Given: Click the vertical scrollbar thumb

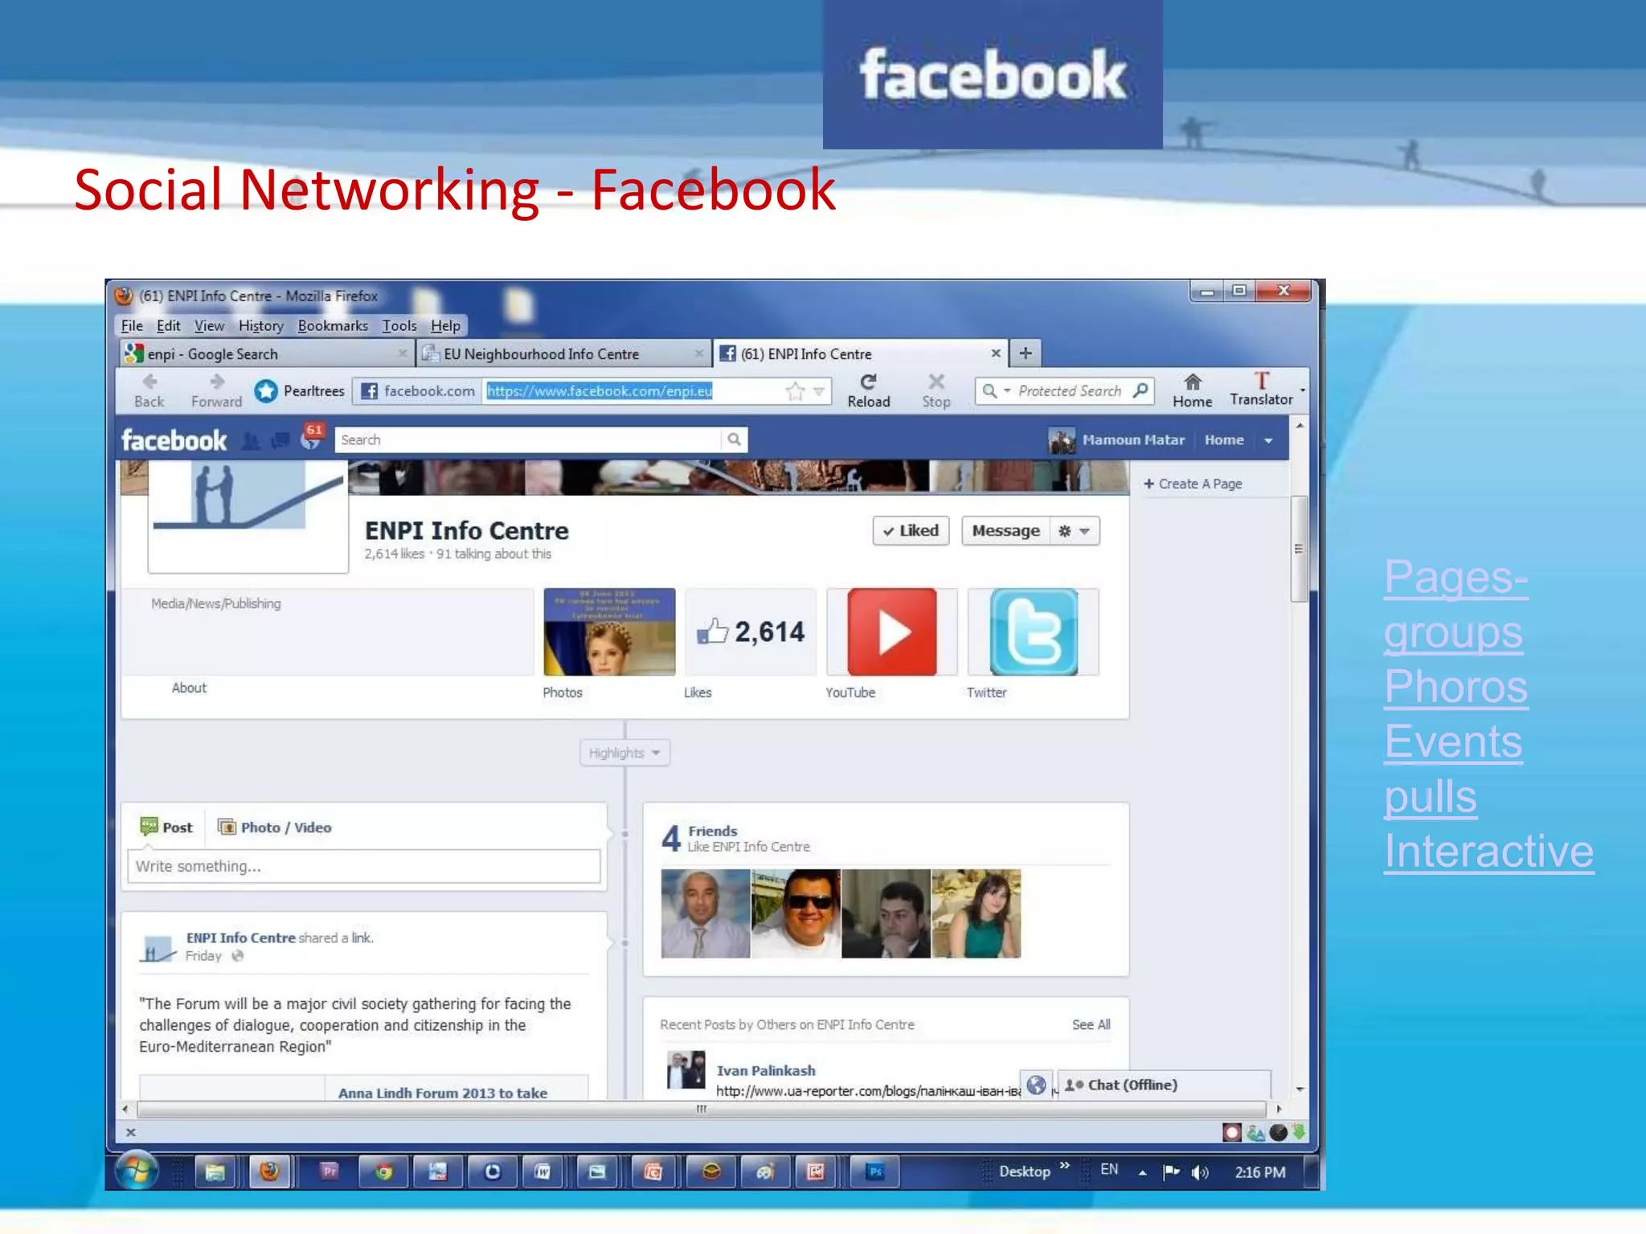Looking at the screenshot, I should point(1299,549).
